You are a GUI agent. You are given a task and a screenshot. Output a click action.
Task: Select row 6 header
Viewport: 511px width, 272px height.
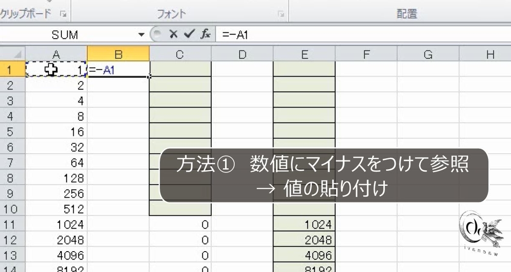pos(13,146)
